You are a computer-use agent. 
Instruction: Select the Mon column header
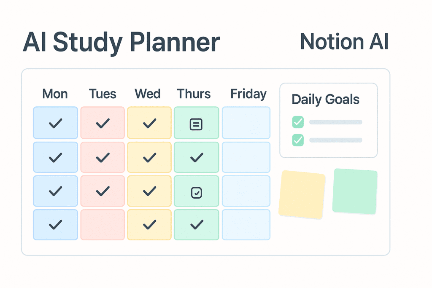pos(55,94)
